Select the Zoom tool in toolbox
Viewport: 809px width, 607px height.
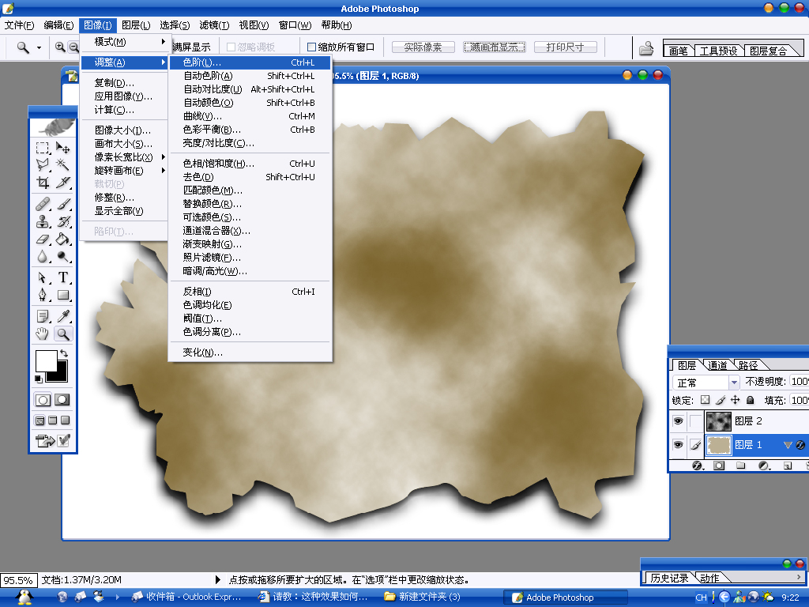63,334
